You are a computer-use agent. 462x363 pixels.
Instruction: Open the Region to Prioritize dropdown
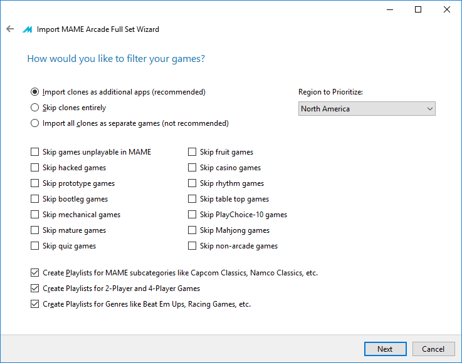(x=367, y=109)
